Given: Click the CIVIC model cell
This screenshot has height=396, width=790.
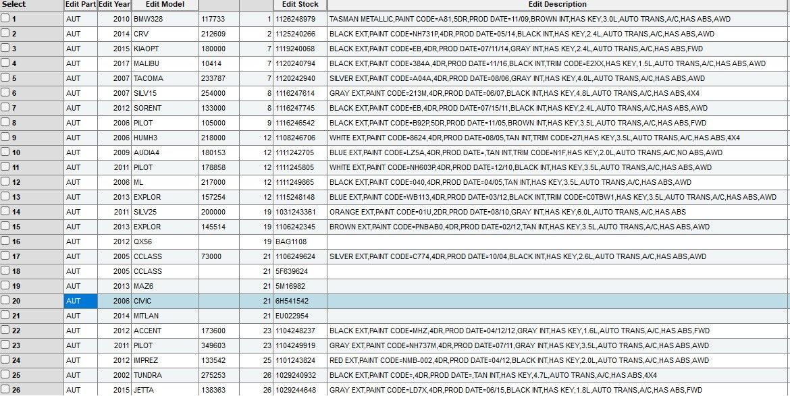Looking at the screenshot, I should 165,301.
